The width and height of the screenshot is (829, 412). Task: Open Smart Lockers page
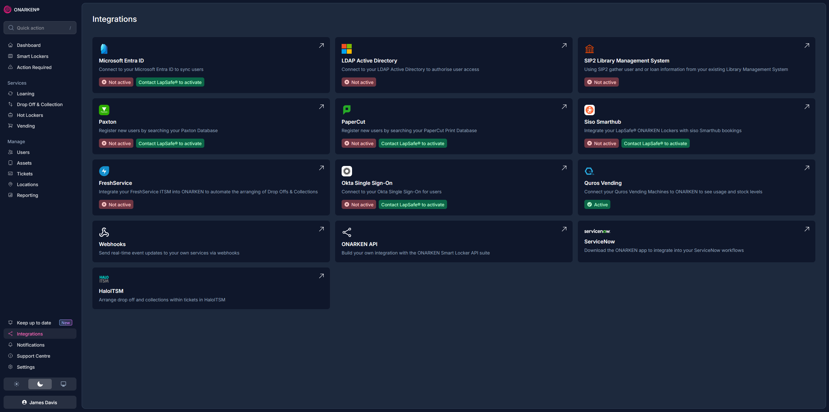(40, 56)
